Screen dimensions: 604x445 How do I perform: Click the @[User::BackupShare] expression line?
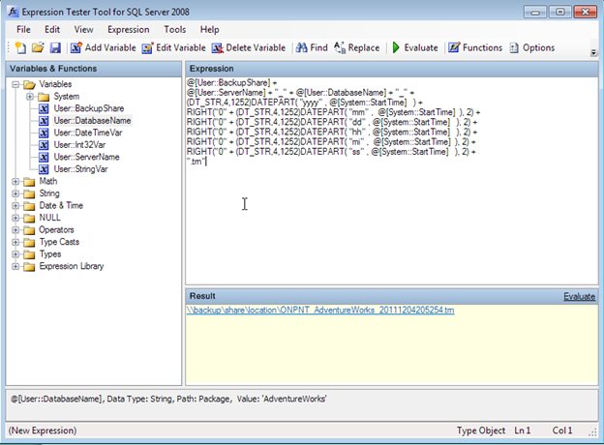232,83
